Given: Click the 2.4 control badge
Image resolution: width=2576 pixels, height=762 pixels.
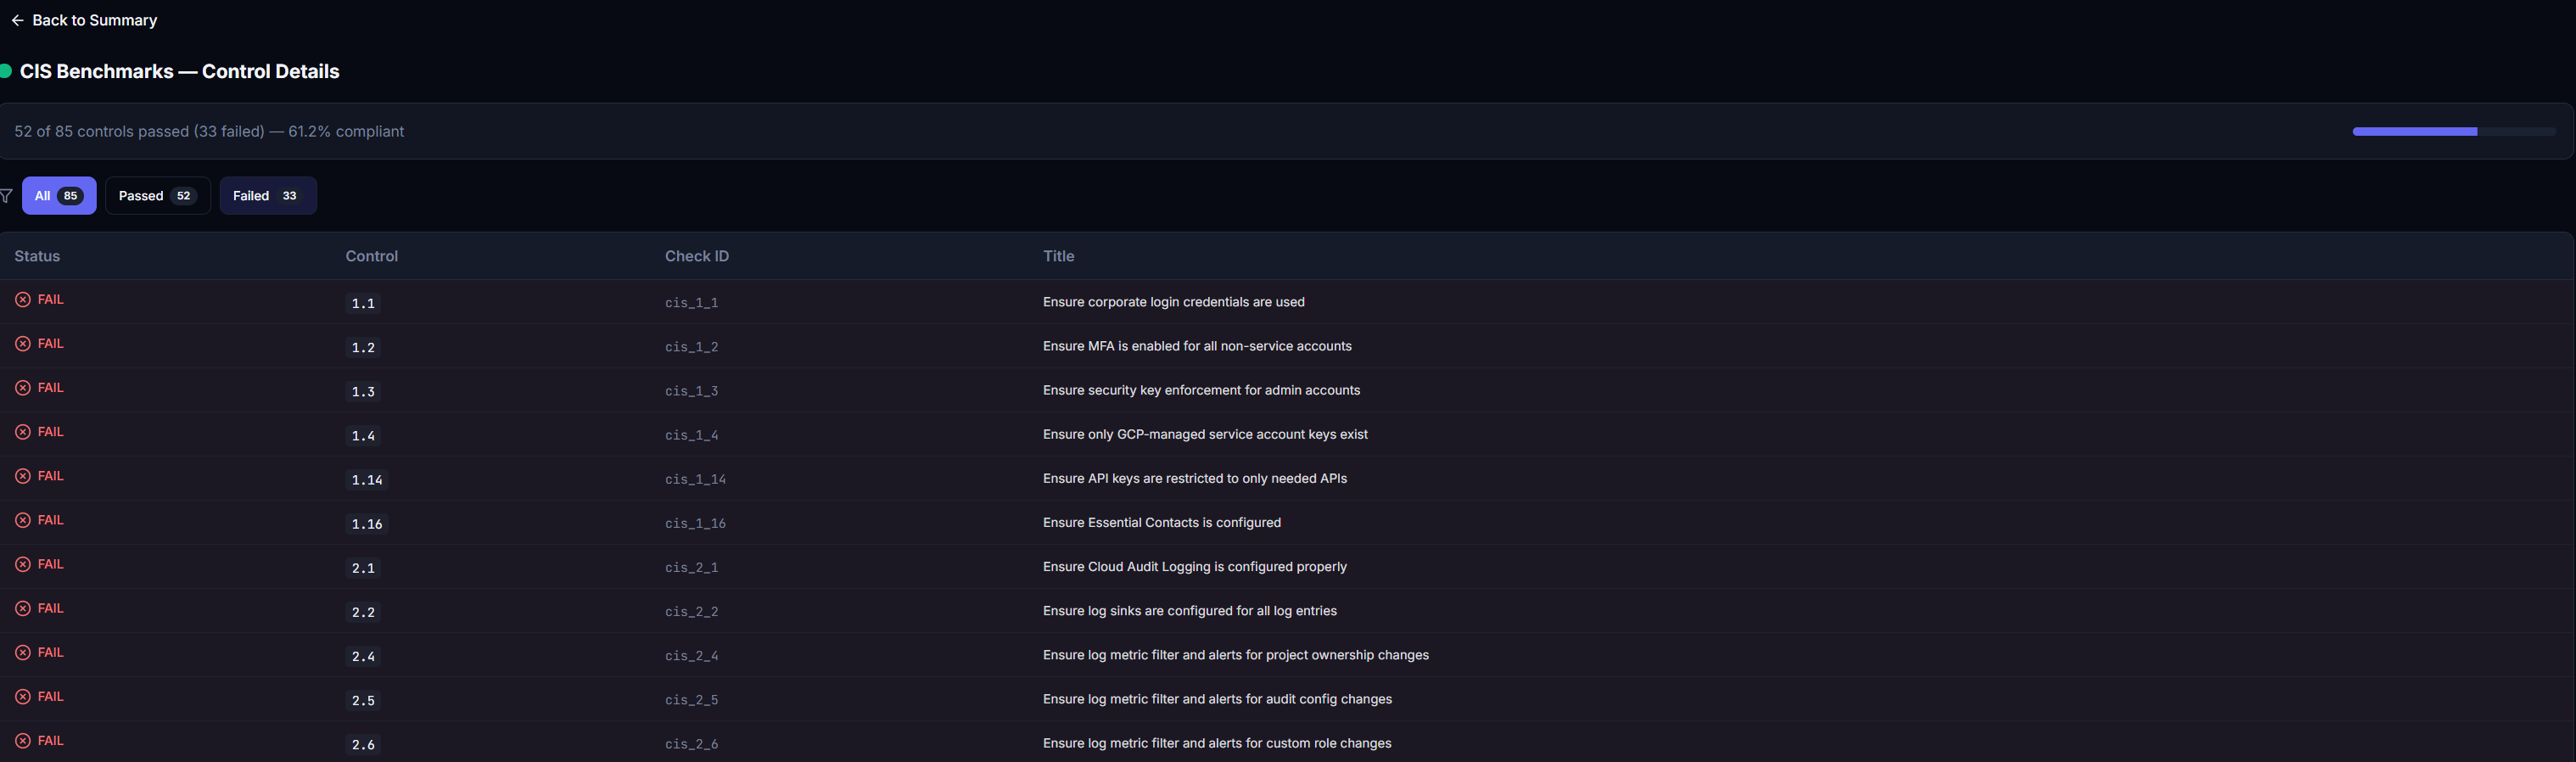Looking at the screenshot, I should tap(363, 656).
